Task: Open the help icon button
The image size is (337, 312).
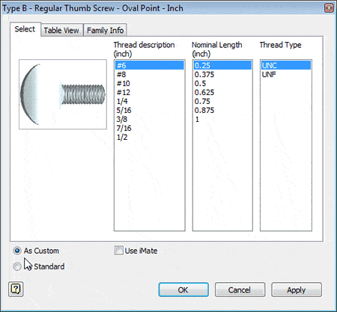Action: (16, 290)
